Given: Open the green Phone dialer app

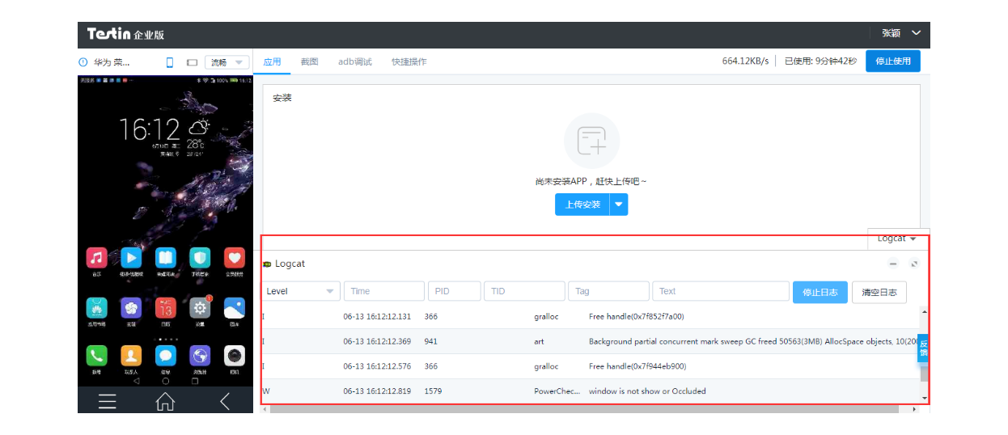Looking at the screenshot, I should coord(96,356).
